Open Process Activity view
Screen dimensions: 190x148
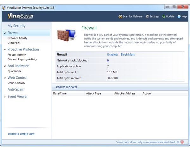[16, 55]
